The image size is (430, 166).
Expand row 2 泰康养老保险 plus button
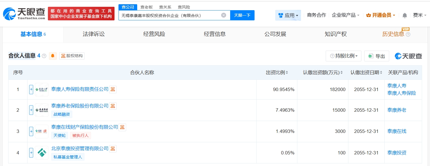click(31, 110)
